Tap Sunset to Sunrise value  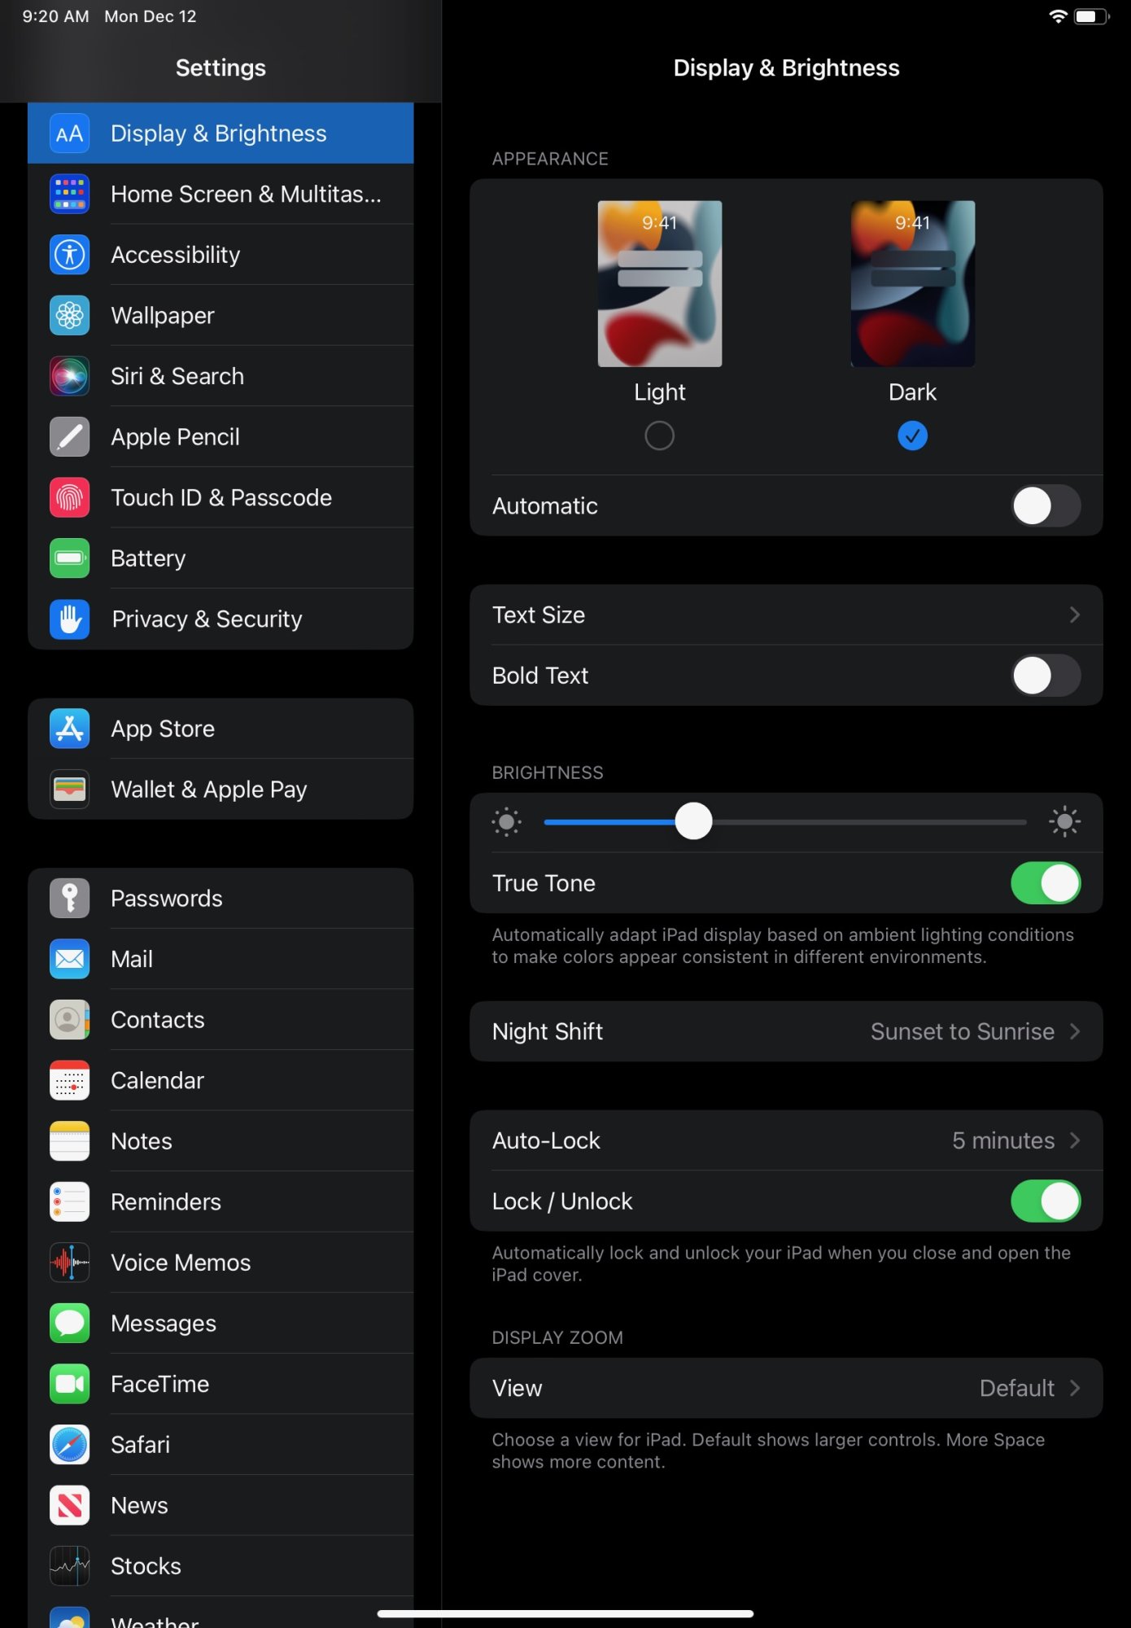tap(963, 1031)
